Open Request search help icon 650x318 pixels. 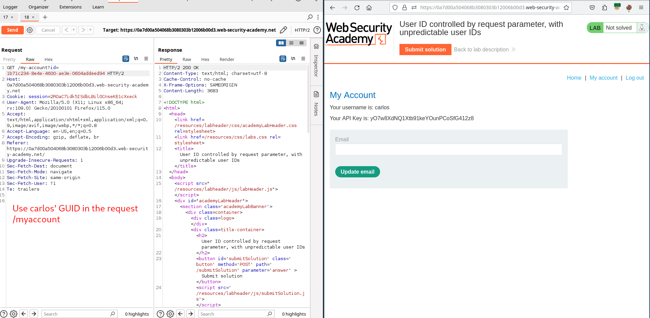(4, 314)
